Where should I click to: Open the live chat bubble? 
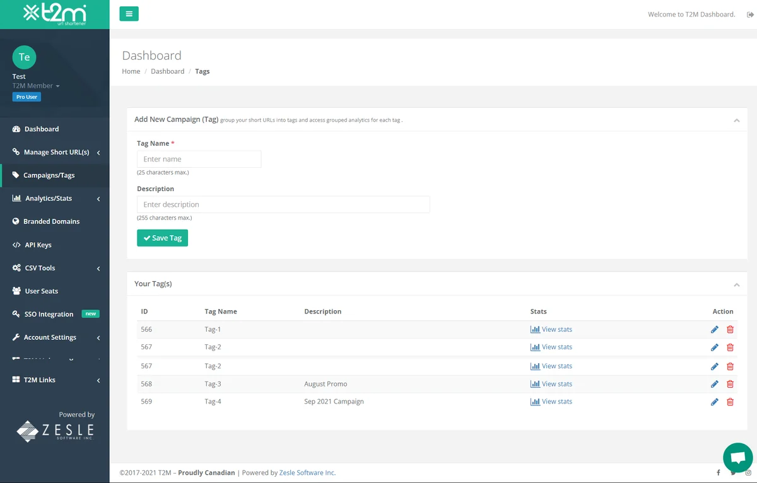click(738, 457)
